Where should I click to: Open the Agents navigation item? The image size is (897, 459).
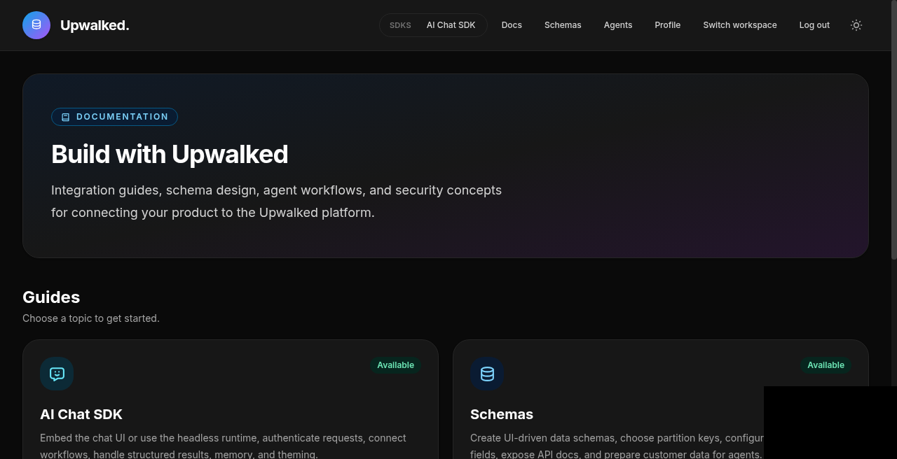tap(618, 25)
